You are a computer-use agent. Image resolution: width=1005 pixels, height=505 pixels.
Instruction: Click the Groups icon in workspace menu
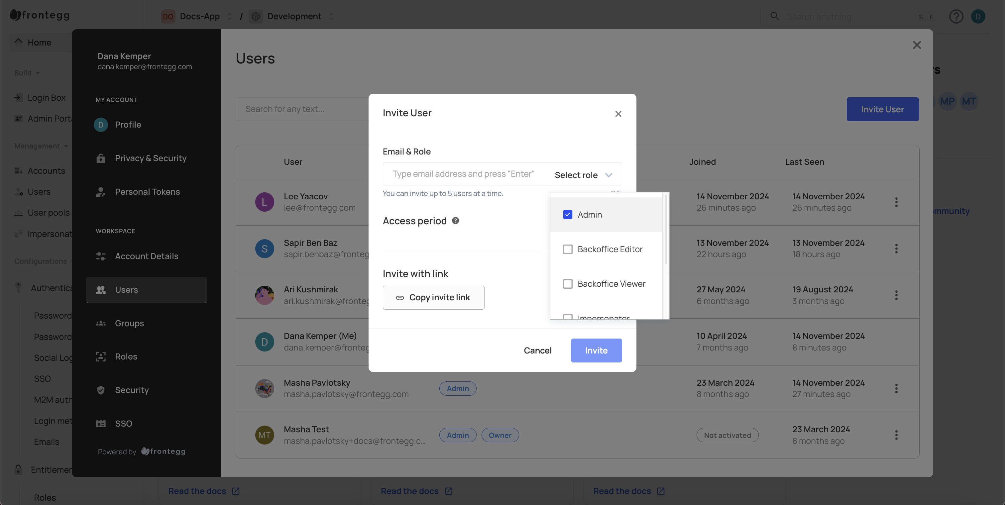click(101, 323)
